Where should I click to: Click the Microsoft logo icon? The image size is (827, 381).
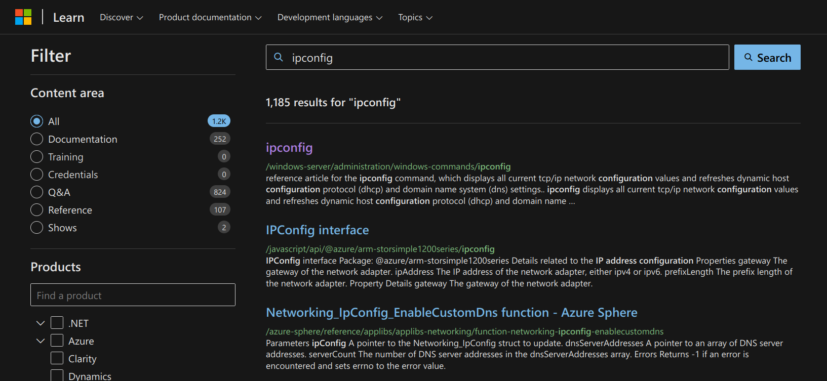[x=23, y=17]
